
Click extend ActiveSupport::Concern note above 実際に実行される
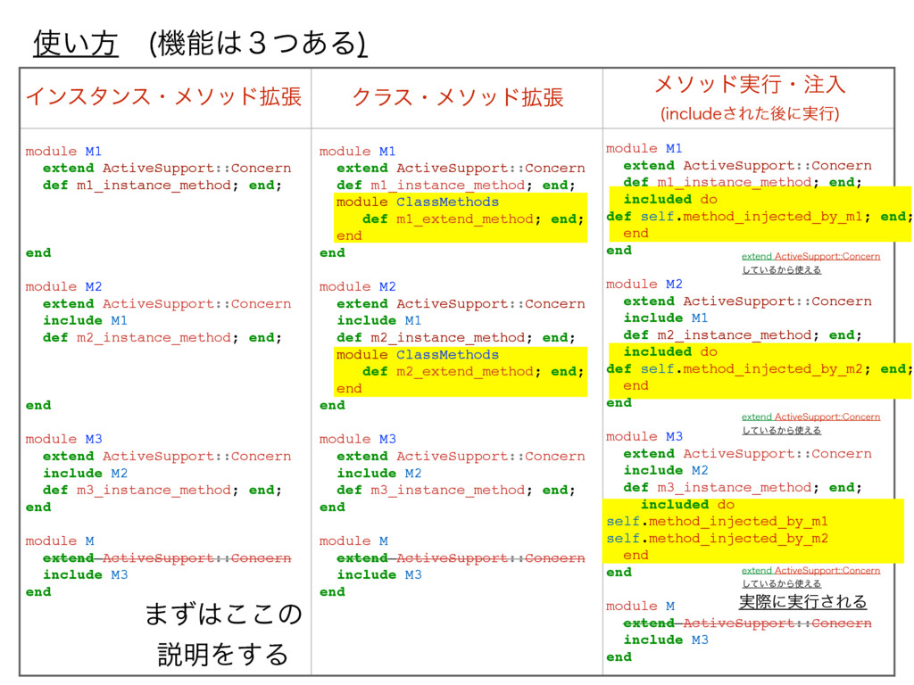click(810, 571)
